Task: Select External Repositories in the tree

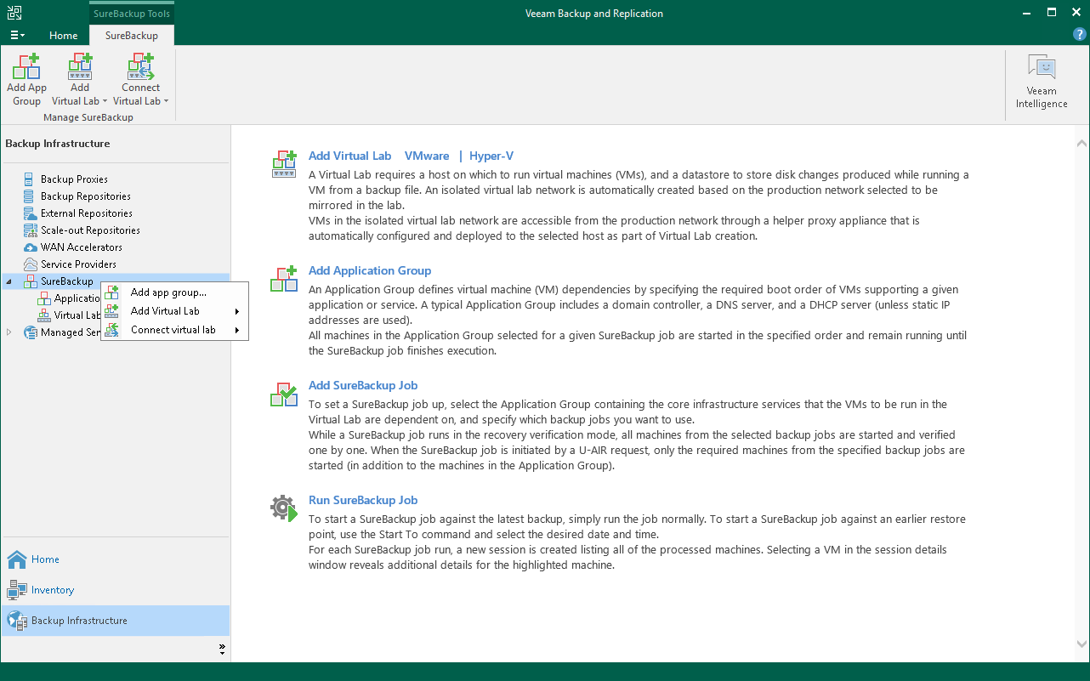Action: (x=87, y=213)
